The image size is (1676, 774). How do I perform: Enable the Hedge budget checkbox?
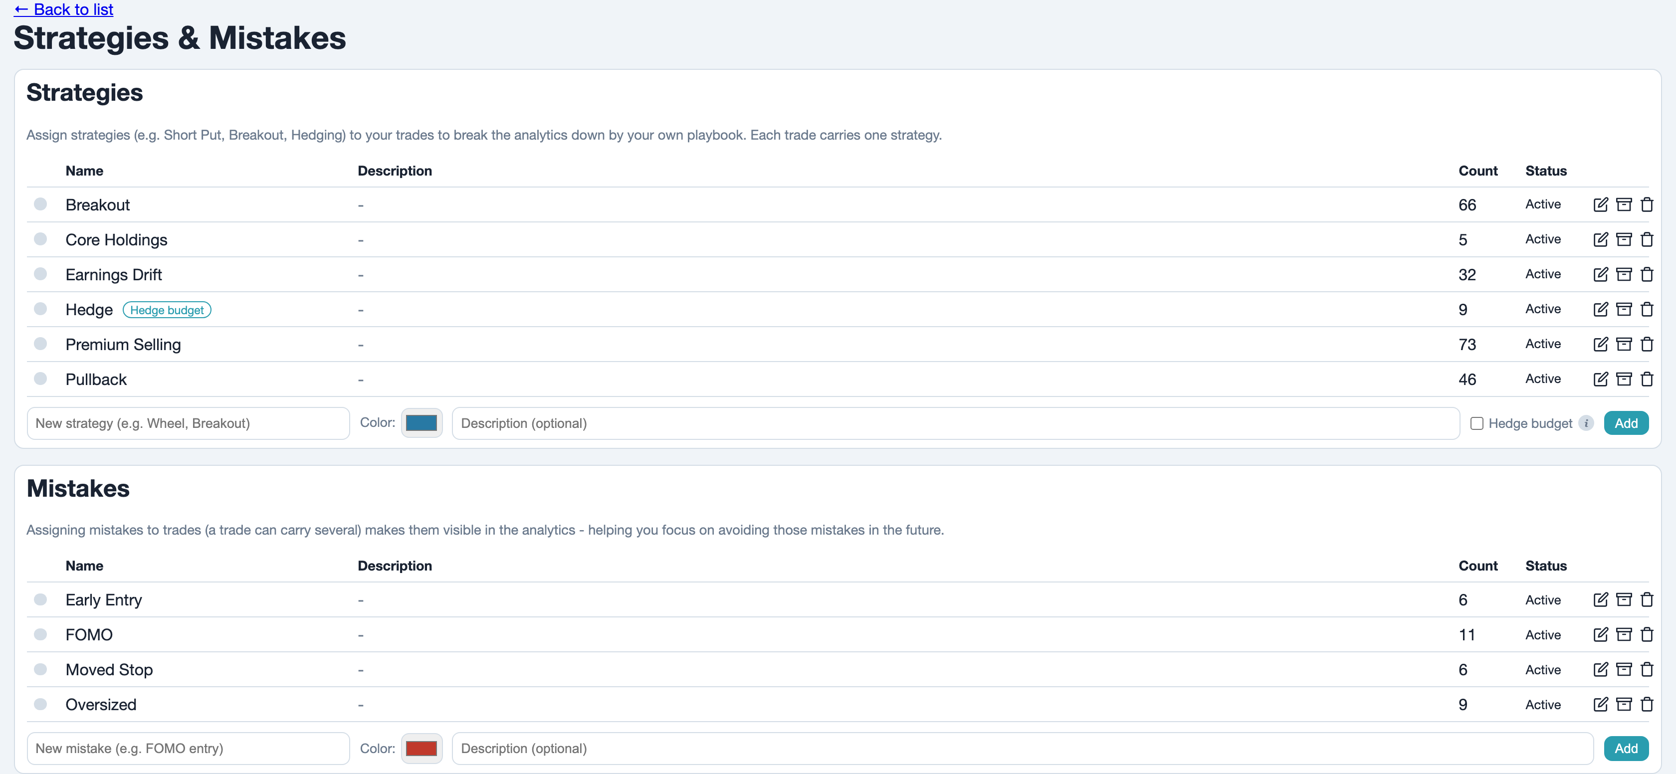click(x=1477, y=423)
